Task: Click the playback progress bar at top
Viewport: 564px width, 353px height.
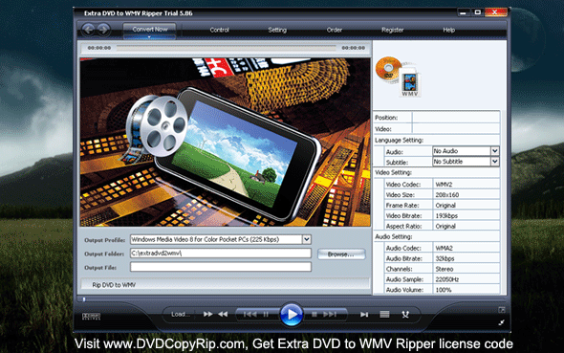Action: point(227,48)
